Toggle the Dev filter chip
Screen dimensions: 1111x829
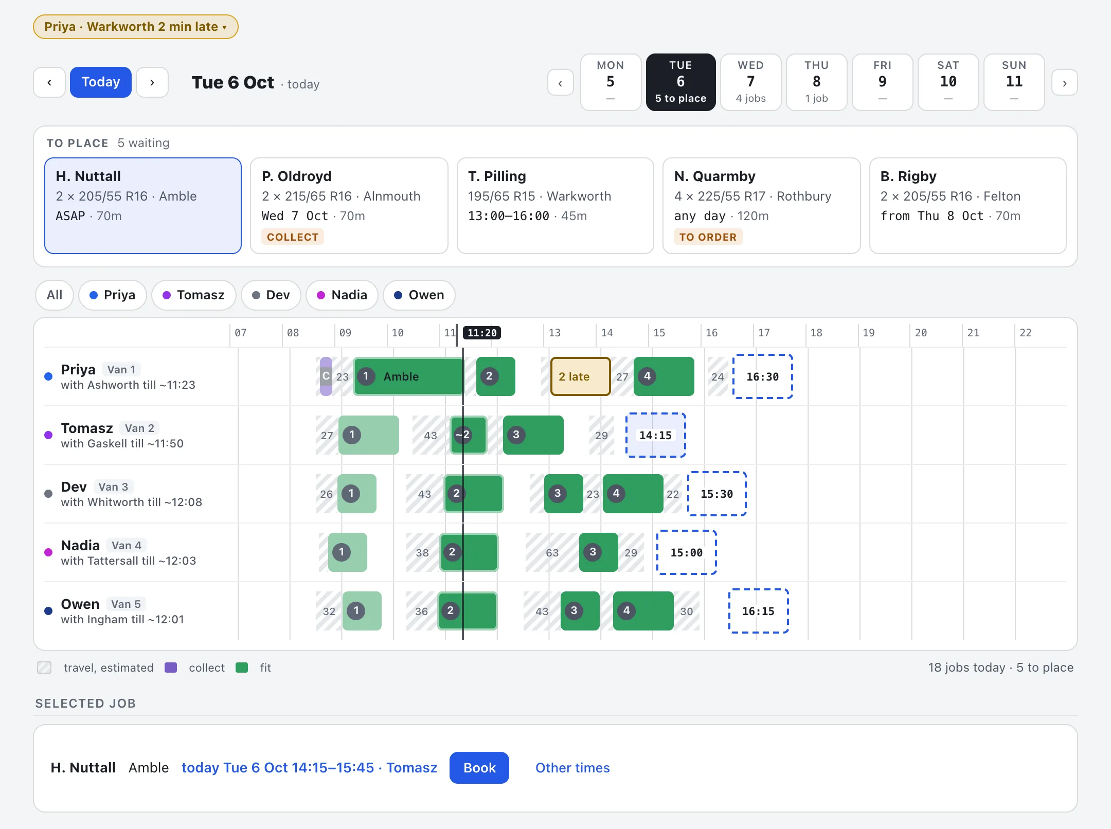(x=271, y=295)
